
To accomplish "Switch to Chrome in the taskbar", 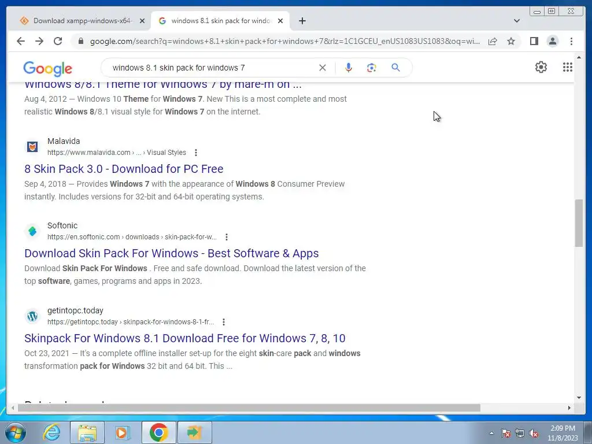I will pyautogui.click(x=158, y=432).
